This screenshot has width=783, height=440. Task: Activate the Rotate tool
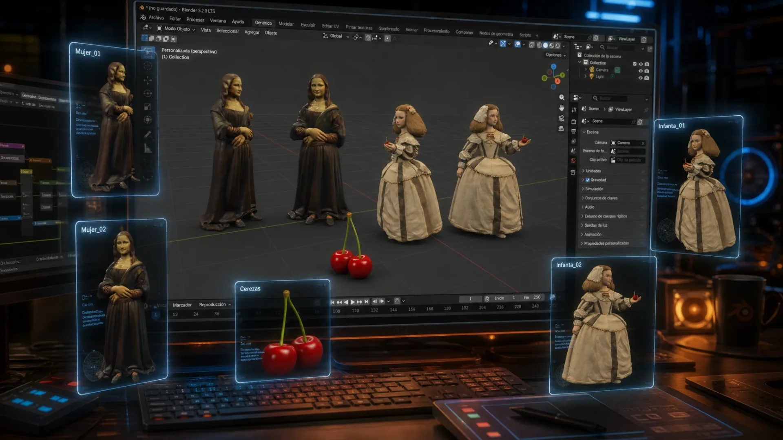coord(148,93)
